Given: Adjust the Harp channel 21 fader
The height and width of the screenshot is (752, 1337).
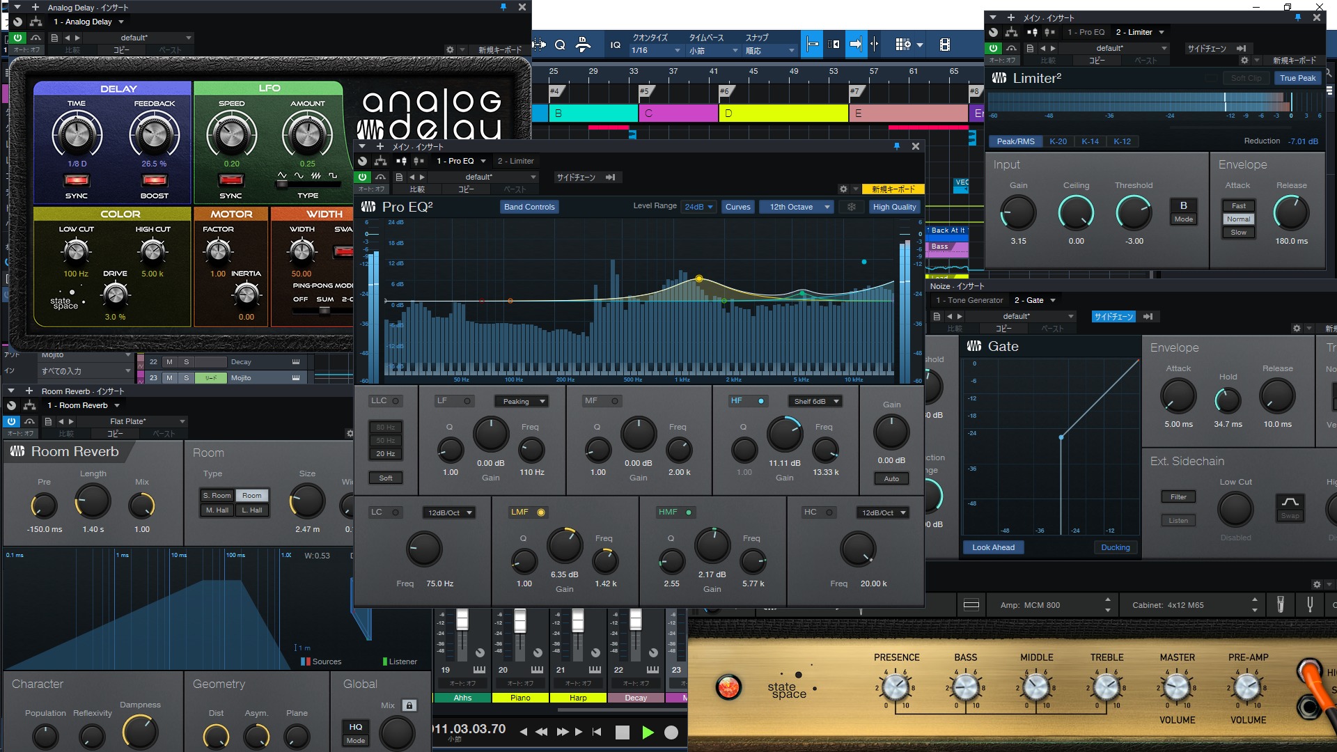Looking at the screenshot, I should click(578, 620).
